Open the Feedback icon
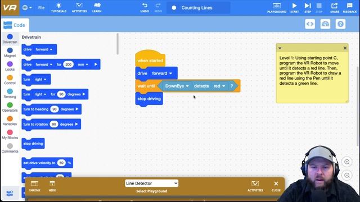The image size is (360, 202). tap(350, 8)
